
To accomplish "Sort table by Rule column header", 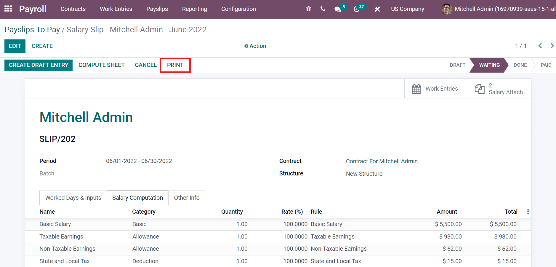I will pyautogui.click(x=316, y=212).
